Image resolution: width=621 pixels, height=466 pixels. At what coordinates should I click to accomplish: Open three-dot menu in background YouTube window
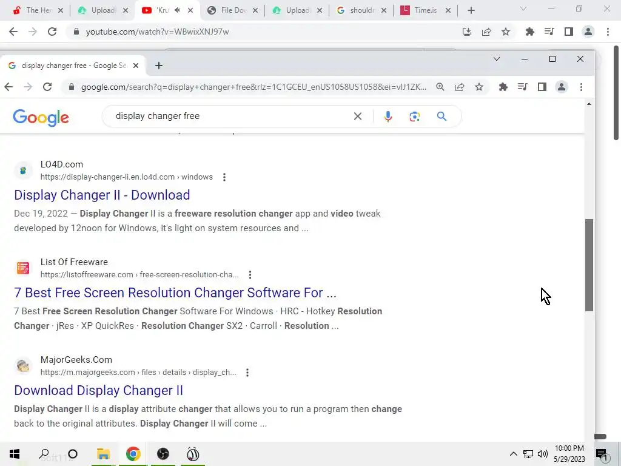[608, 32]
